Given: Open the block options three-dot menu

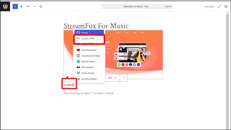Looking at the screenshot, I should [x=124, y=78].
